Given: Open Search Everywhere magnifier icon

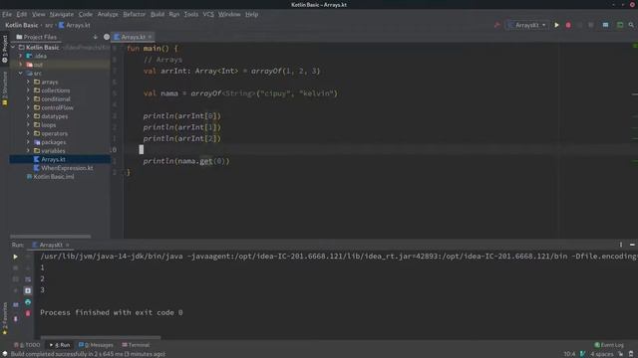Looking at the screenshot, I should pyautogui.click(x=631, y=25).
